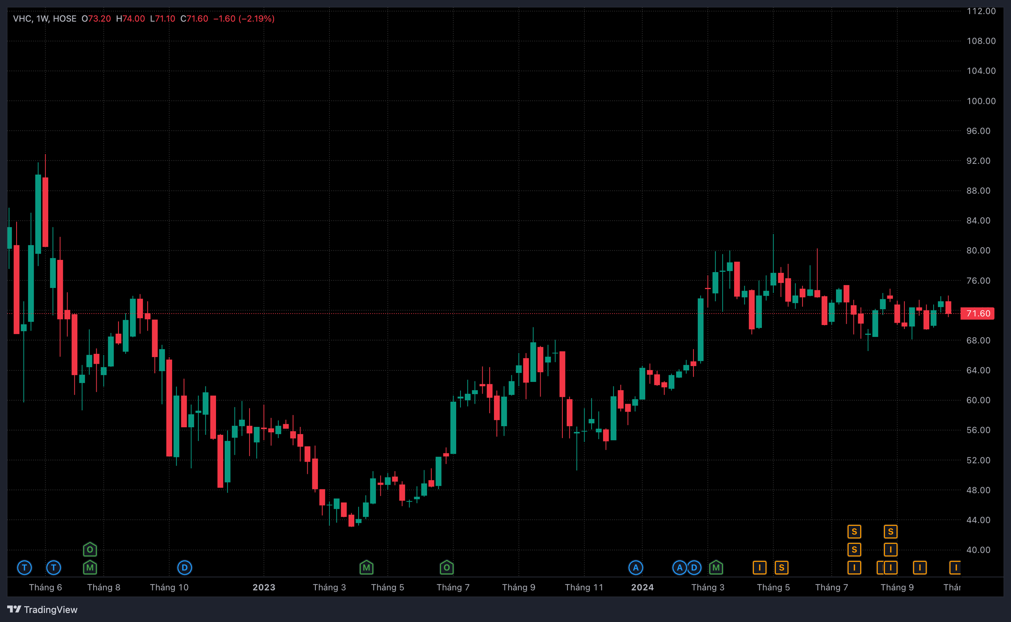Viewport: 1011px width, 622px height.
Task: Click the 112.00 price axis label
Action: pos(981,11)
